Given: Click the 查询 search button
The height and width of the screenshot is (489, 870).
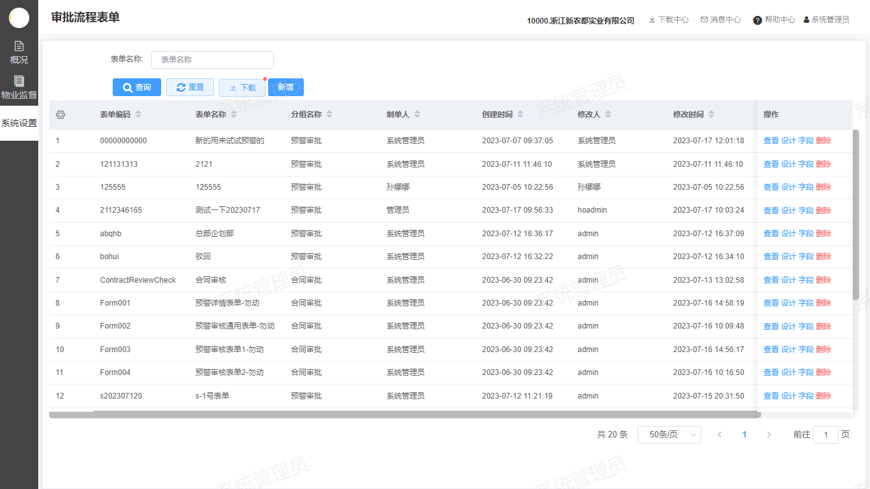Looking at the screenshot, I should pyautogui.click(x=136, y=87).
